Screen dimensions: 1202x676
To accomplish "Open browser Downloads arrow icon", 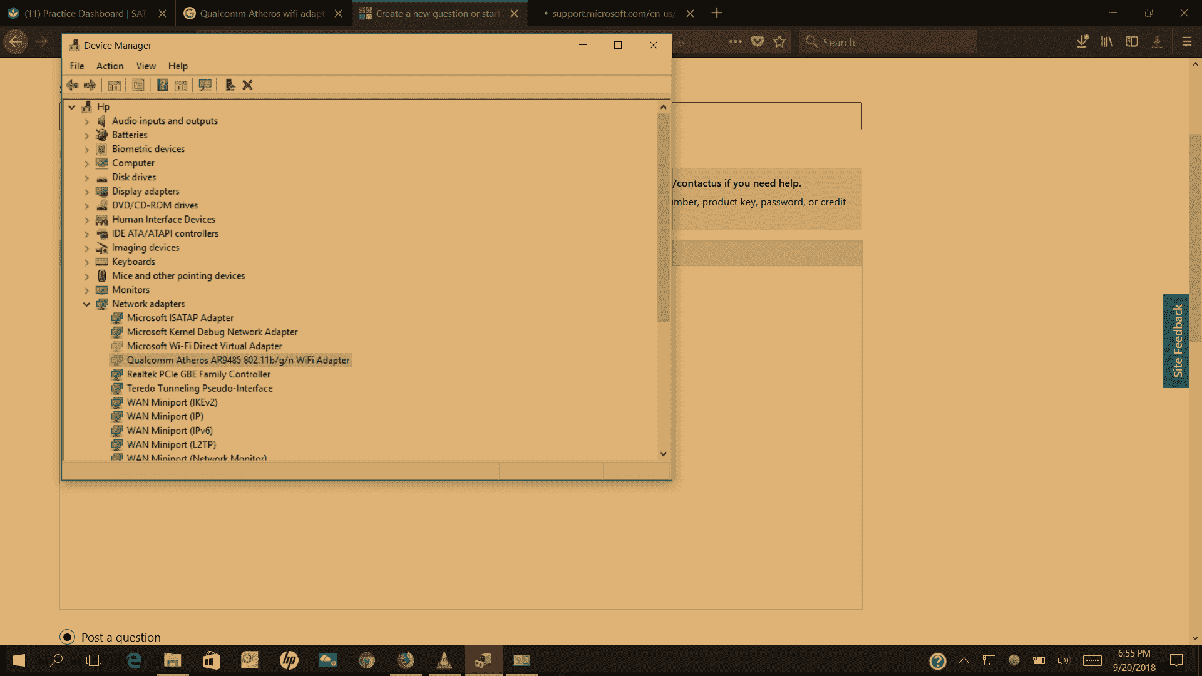I will coord(1082,42).
